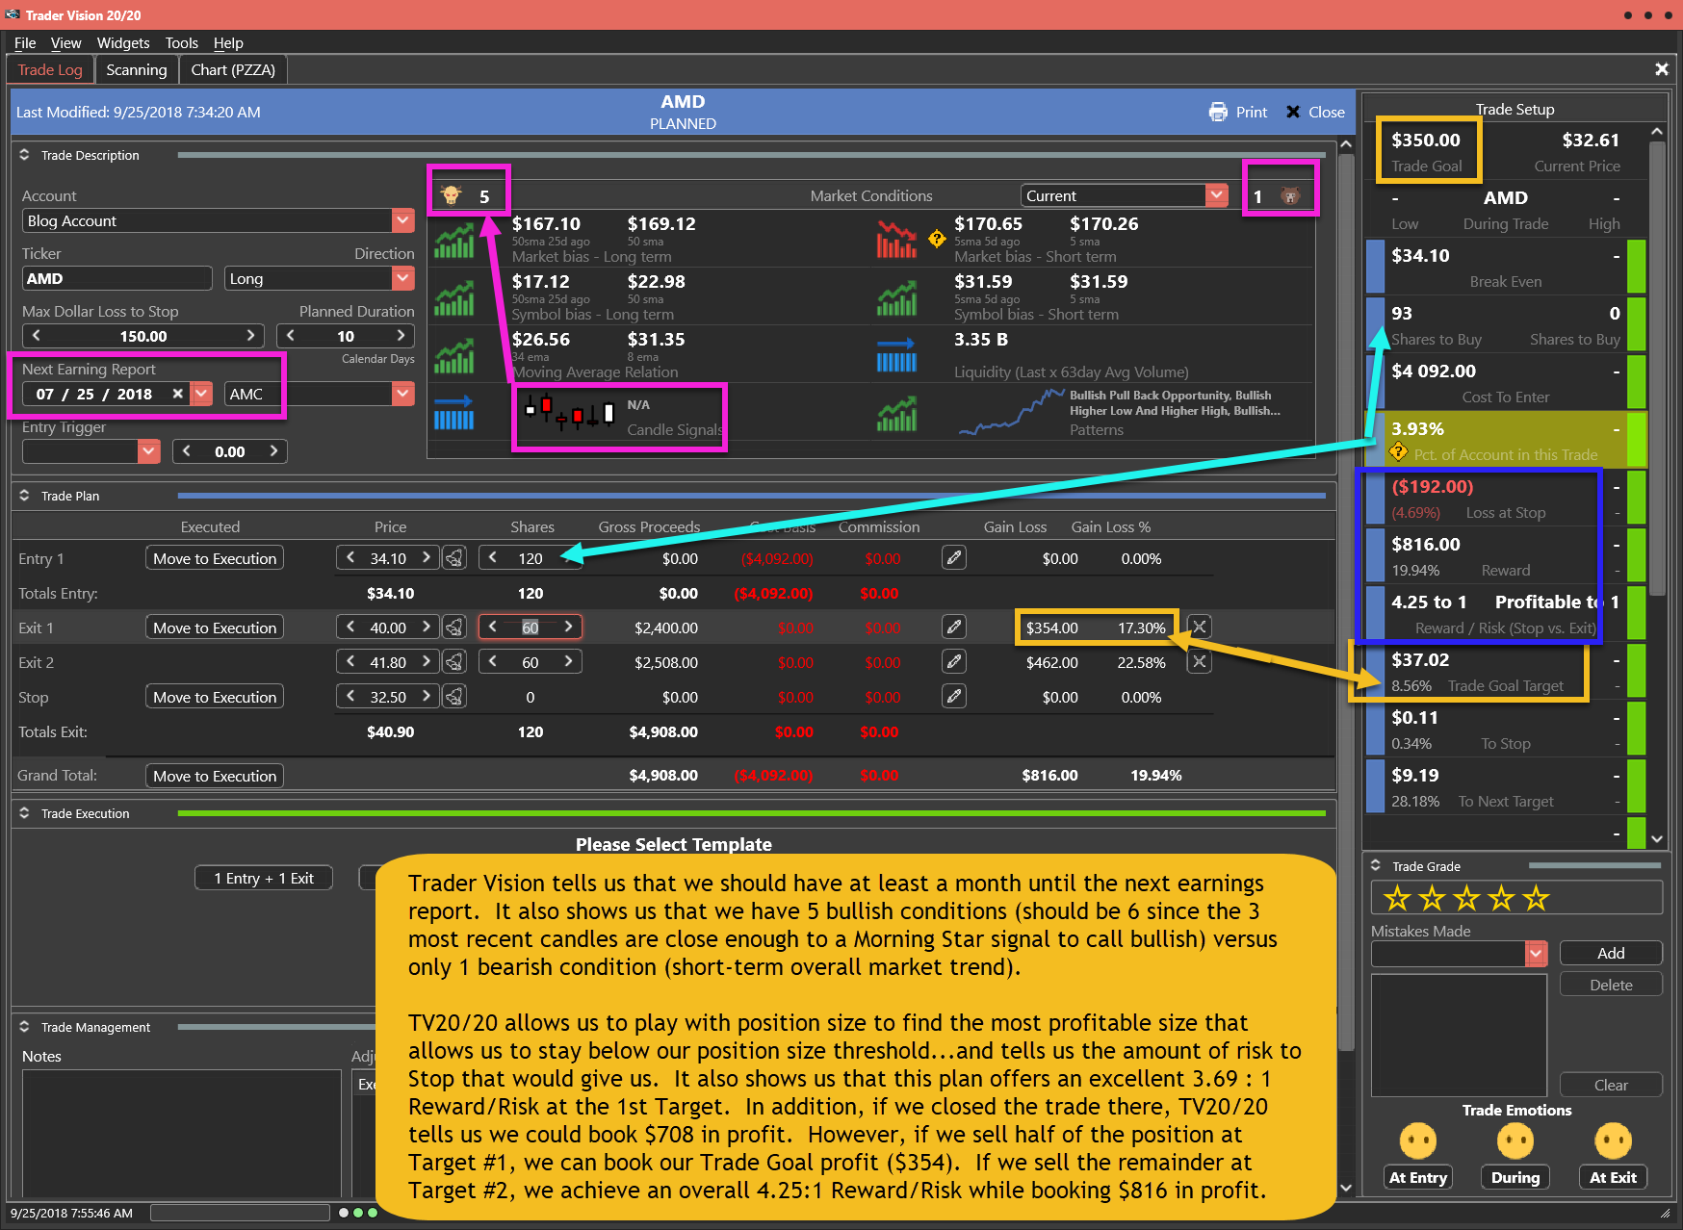The width and height of the screenshot is (1683, 1230).
Task: Click the red downtrend Market bias Short term icon
Action: coord(895,239)
